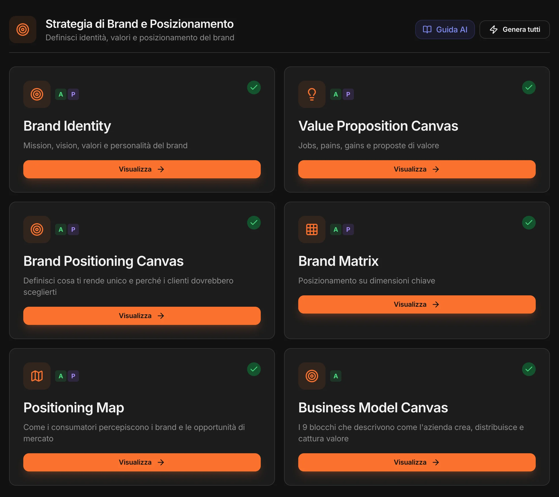This screenshot has width=559, height=497.
Task: Open Visualizza for Business Model Canvas
Action: tap(417, 462)
